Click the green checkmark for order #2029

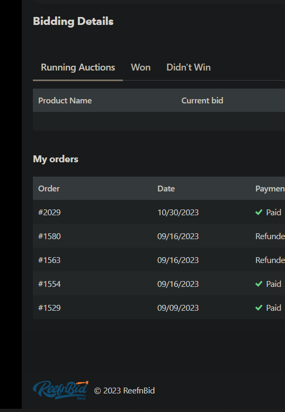[x=259, y=212]
